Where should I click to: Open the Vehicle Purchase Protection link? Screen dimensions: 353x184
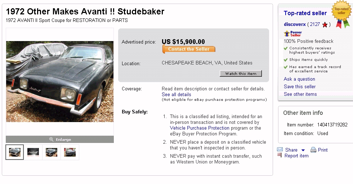tap(200, 128)
